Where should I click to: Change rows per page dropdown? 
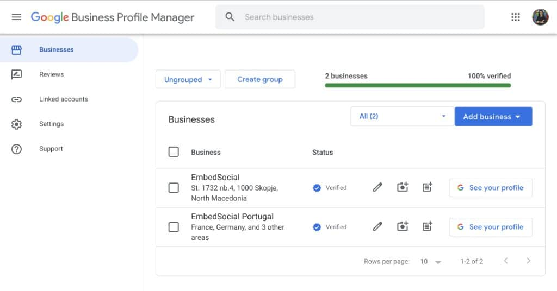click(430, 262)
